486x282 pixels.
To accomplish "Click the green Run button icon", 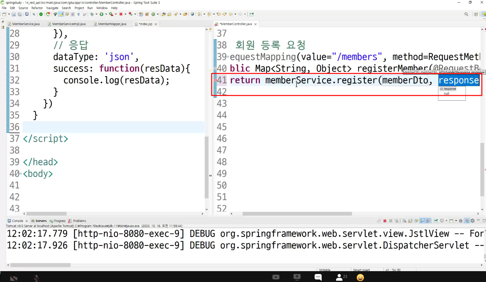I will coord(101,14).
